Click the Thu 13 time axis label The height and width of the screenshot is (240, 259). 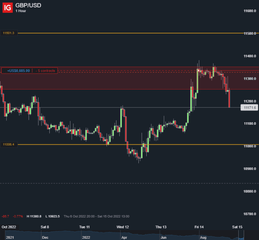coord(161,227)
